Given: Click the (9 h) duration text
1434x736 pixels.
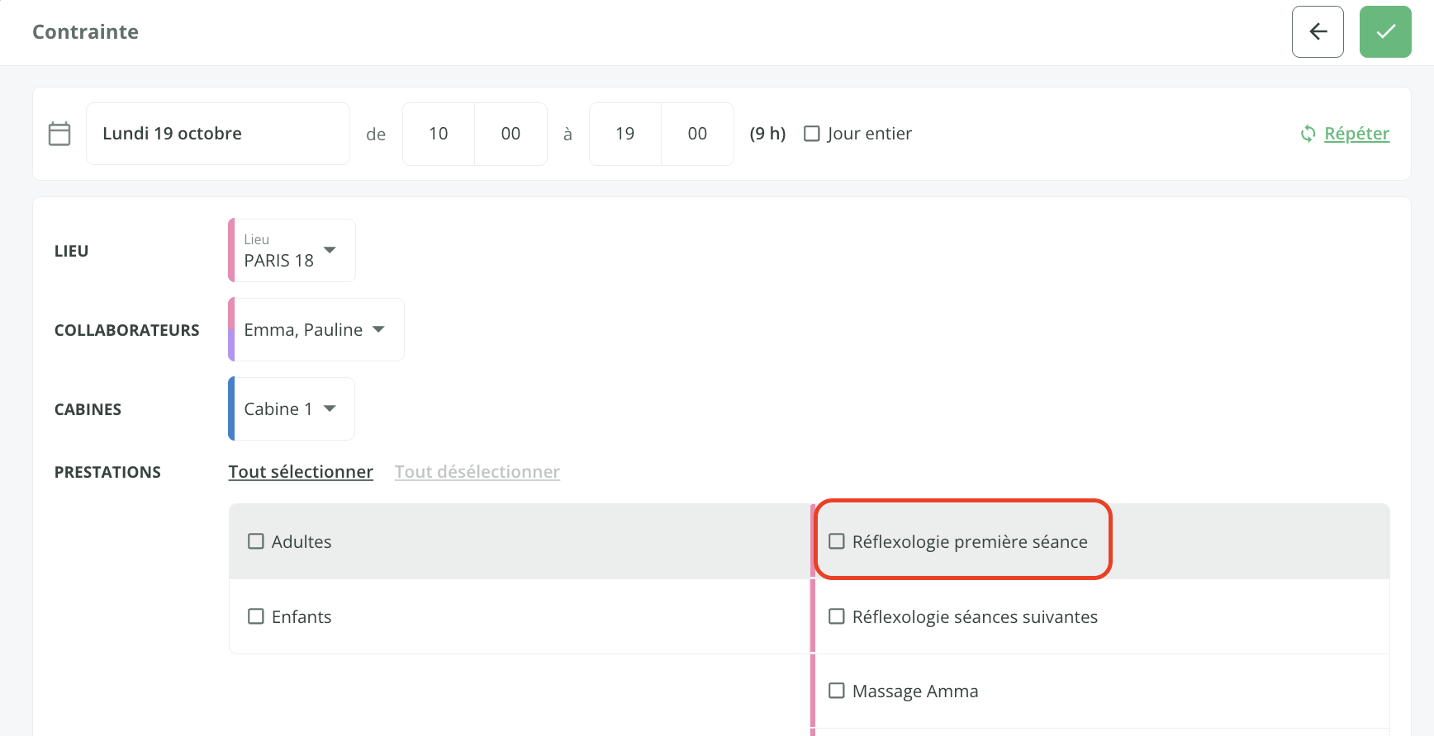Looking at the screenshot, I should (x=767, y=134).
